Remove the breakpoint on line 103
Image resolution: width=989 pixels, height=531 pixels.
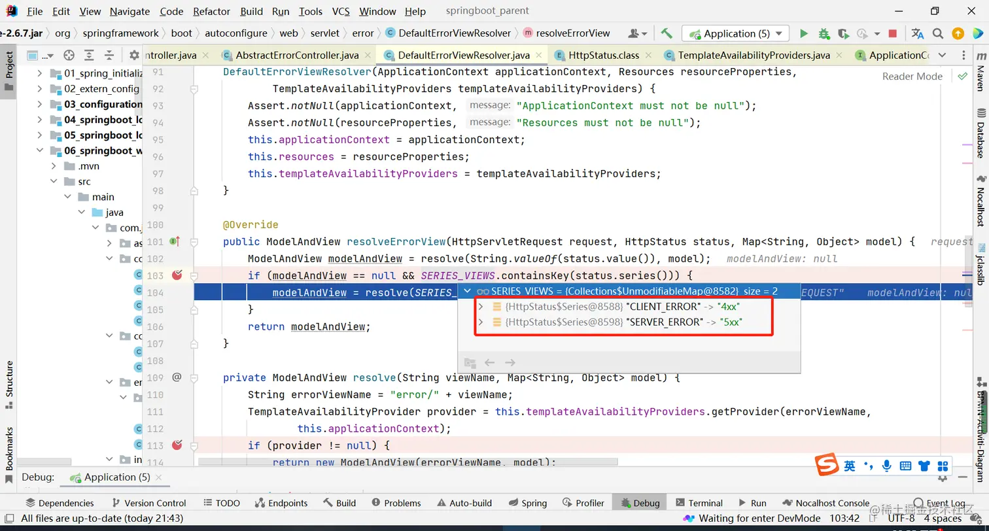pos(177,275)
